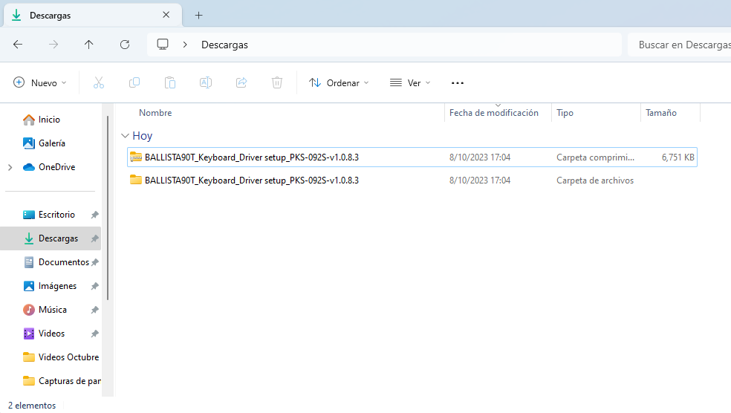Click the Rename icon in toolbar
Viewport: 731px width, 413px height.
(206, 83)
